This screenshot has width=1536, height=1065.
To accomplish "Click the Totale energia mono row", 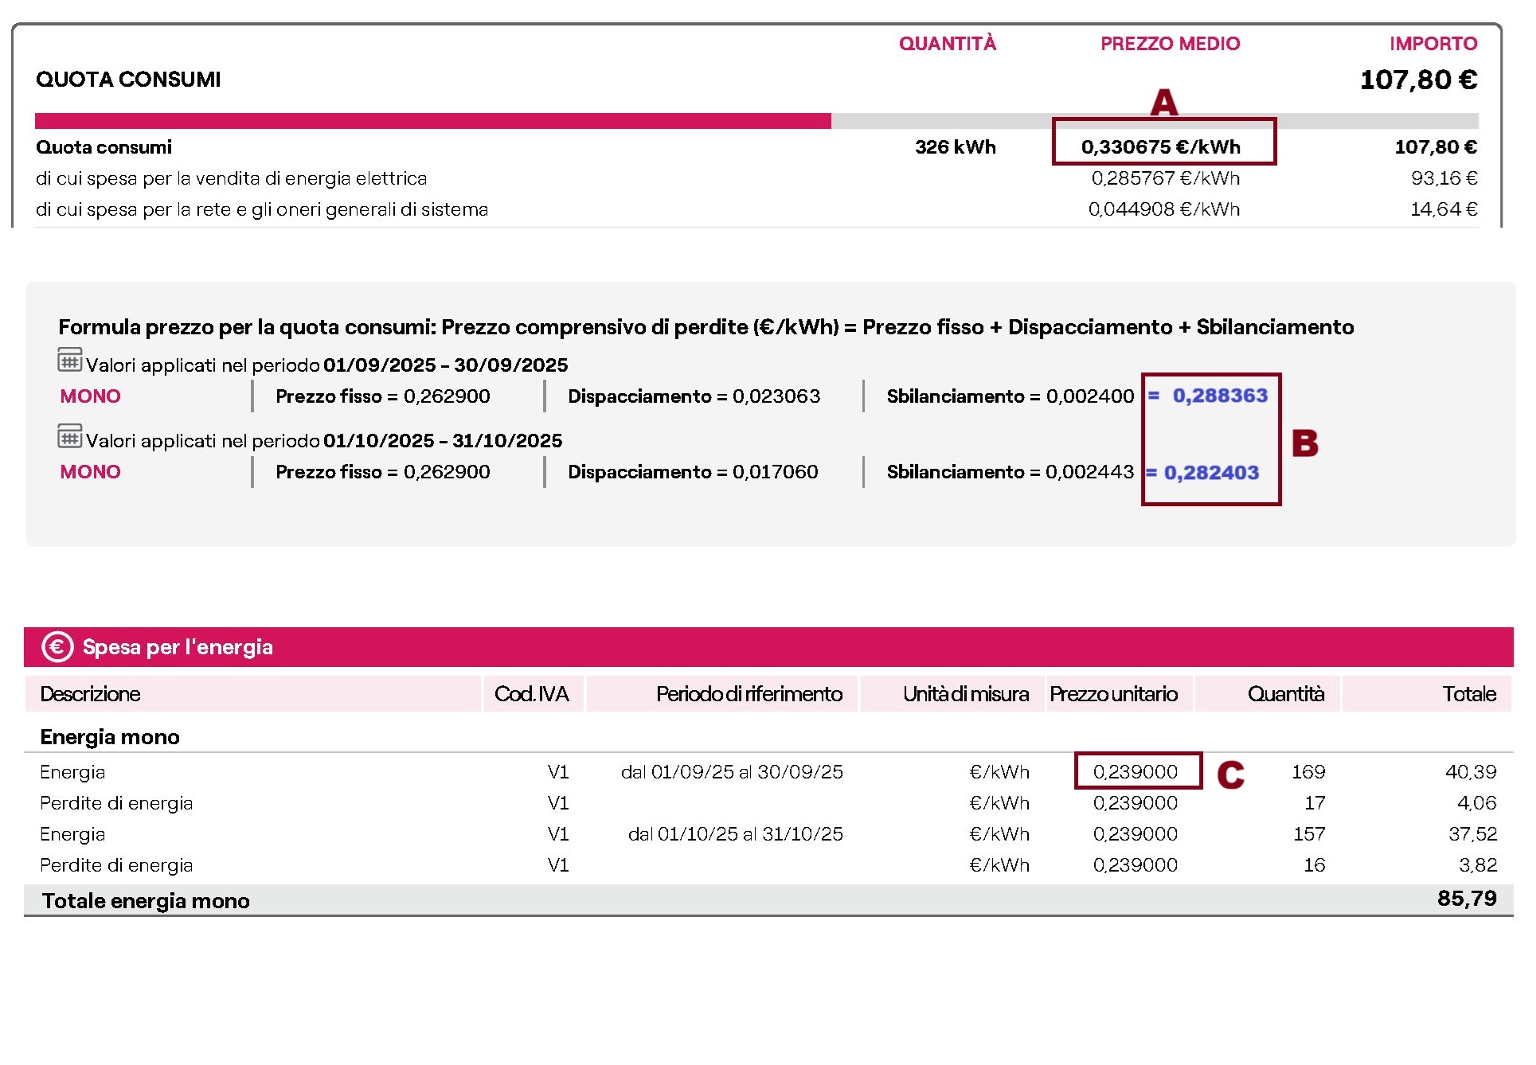I will click(x=146, y=901).
